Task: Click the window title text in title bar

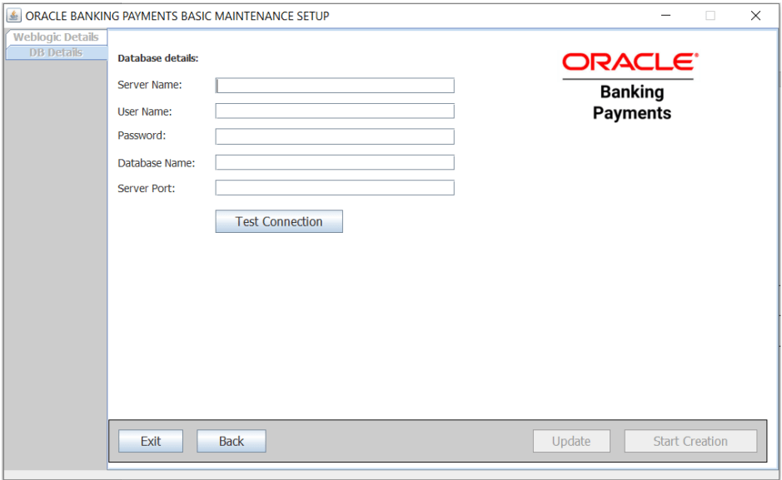Action: 177,16
